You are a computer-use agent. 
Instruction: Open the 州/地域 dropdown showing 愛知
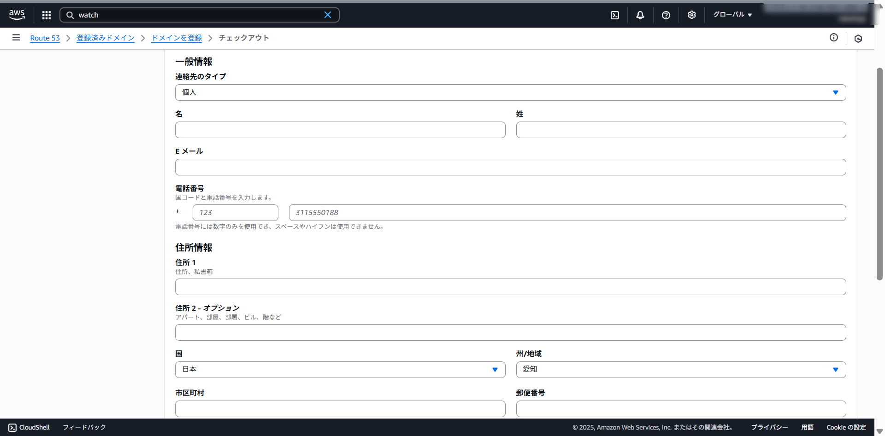[x=681, y=369]
